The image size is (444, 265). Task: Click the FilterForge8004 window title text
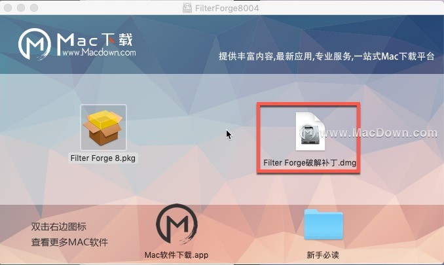coord(227,8)
